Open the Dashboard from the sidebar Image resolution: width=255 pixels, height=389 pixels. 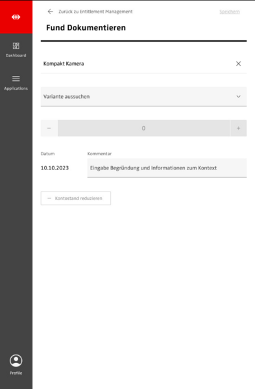[16, 50]
